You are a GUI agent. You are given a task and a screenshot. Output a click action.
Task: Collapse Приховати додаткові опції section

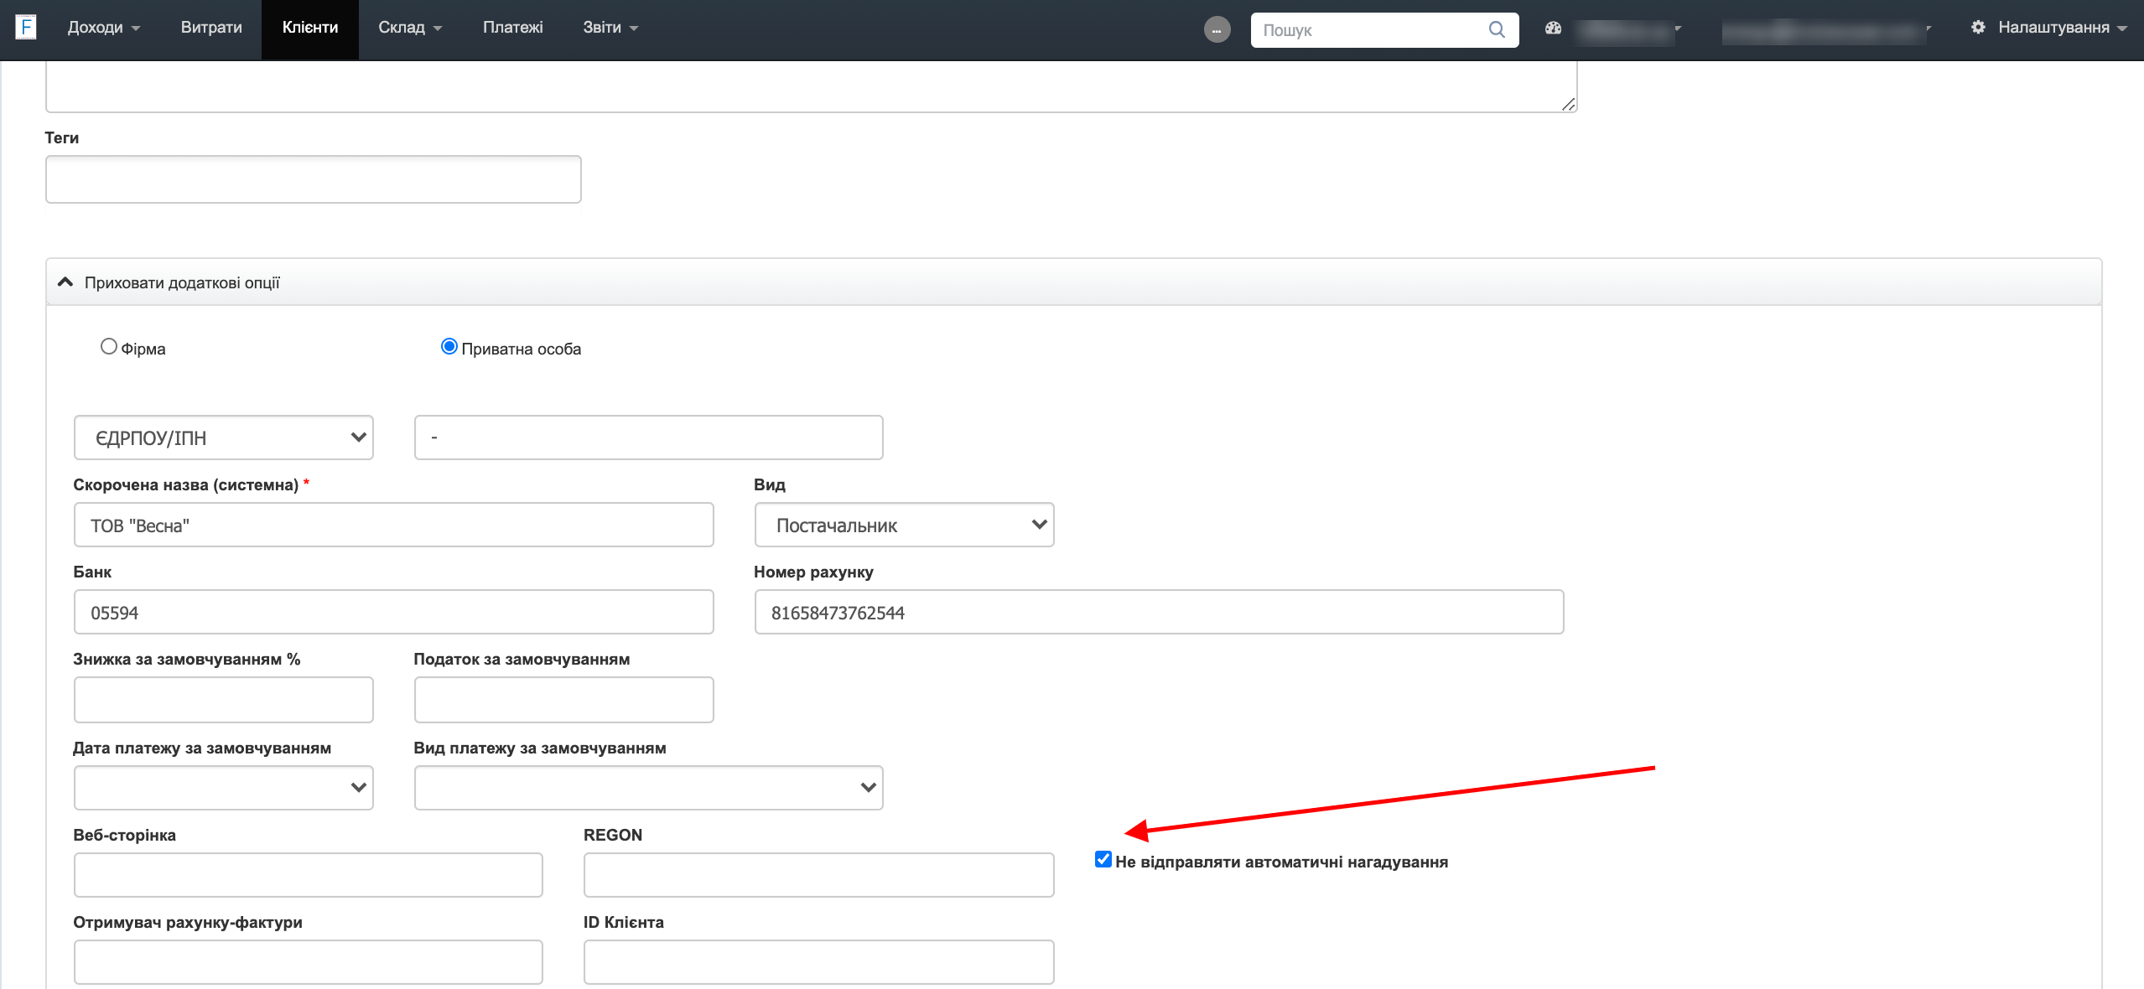pyautogui.click(x=181, y=282)
